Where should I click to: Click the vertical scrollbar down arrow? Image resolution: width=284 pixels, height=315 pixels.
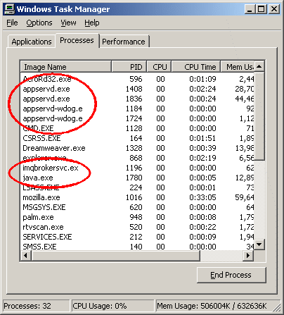point(259,245)
